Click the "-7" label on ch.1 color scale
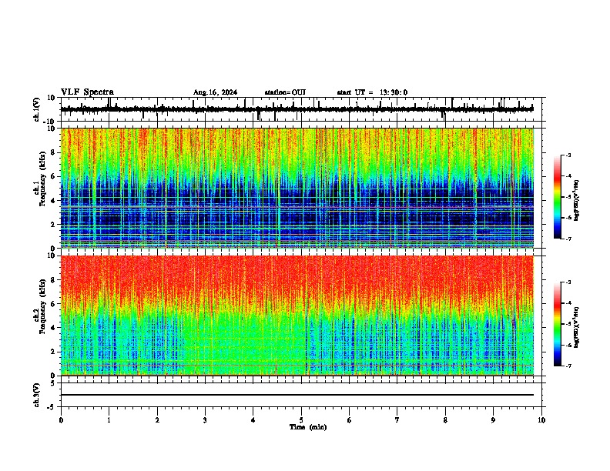Image resolution: width=610 pixels, height=471 pixels. click(x=568, y=239)
